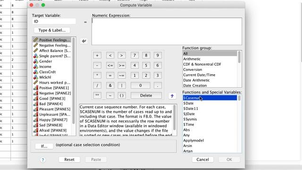
Task: Click the equals operator key on keypad
Action: (x=110, y=76)
